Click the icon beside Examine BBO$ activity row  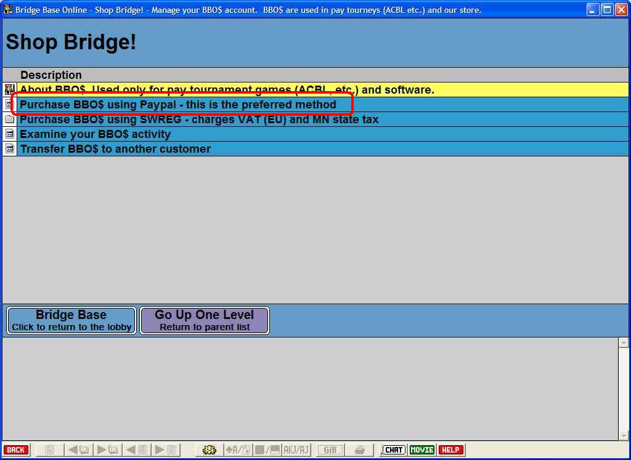click(10, 134)
